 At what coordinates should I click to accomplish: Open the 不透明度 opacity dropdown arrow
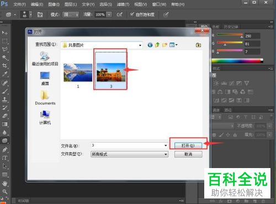coord(269,126)
